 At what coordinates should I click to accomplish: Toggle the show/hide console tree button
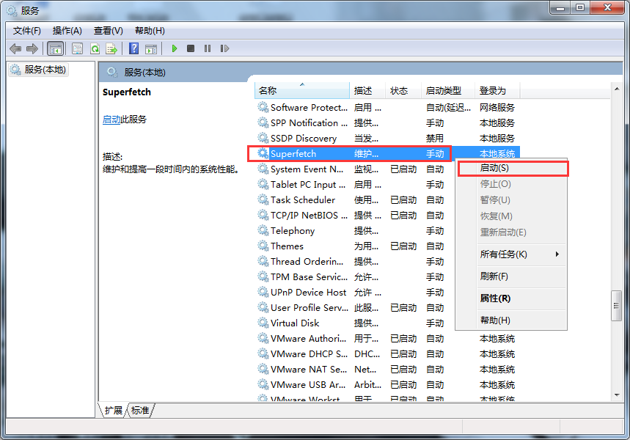coord(55,48)
